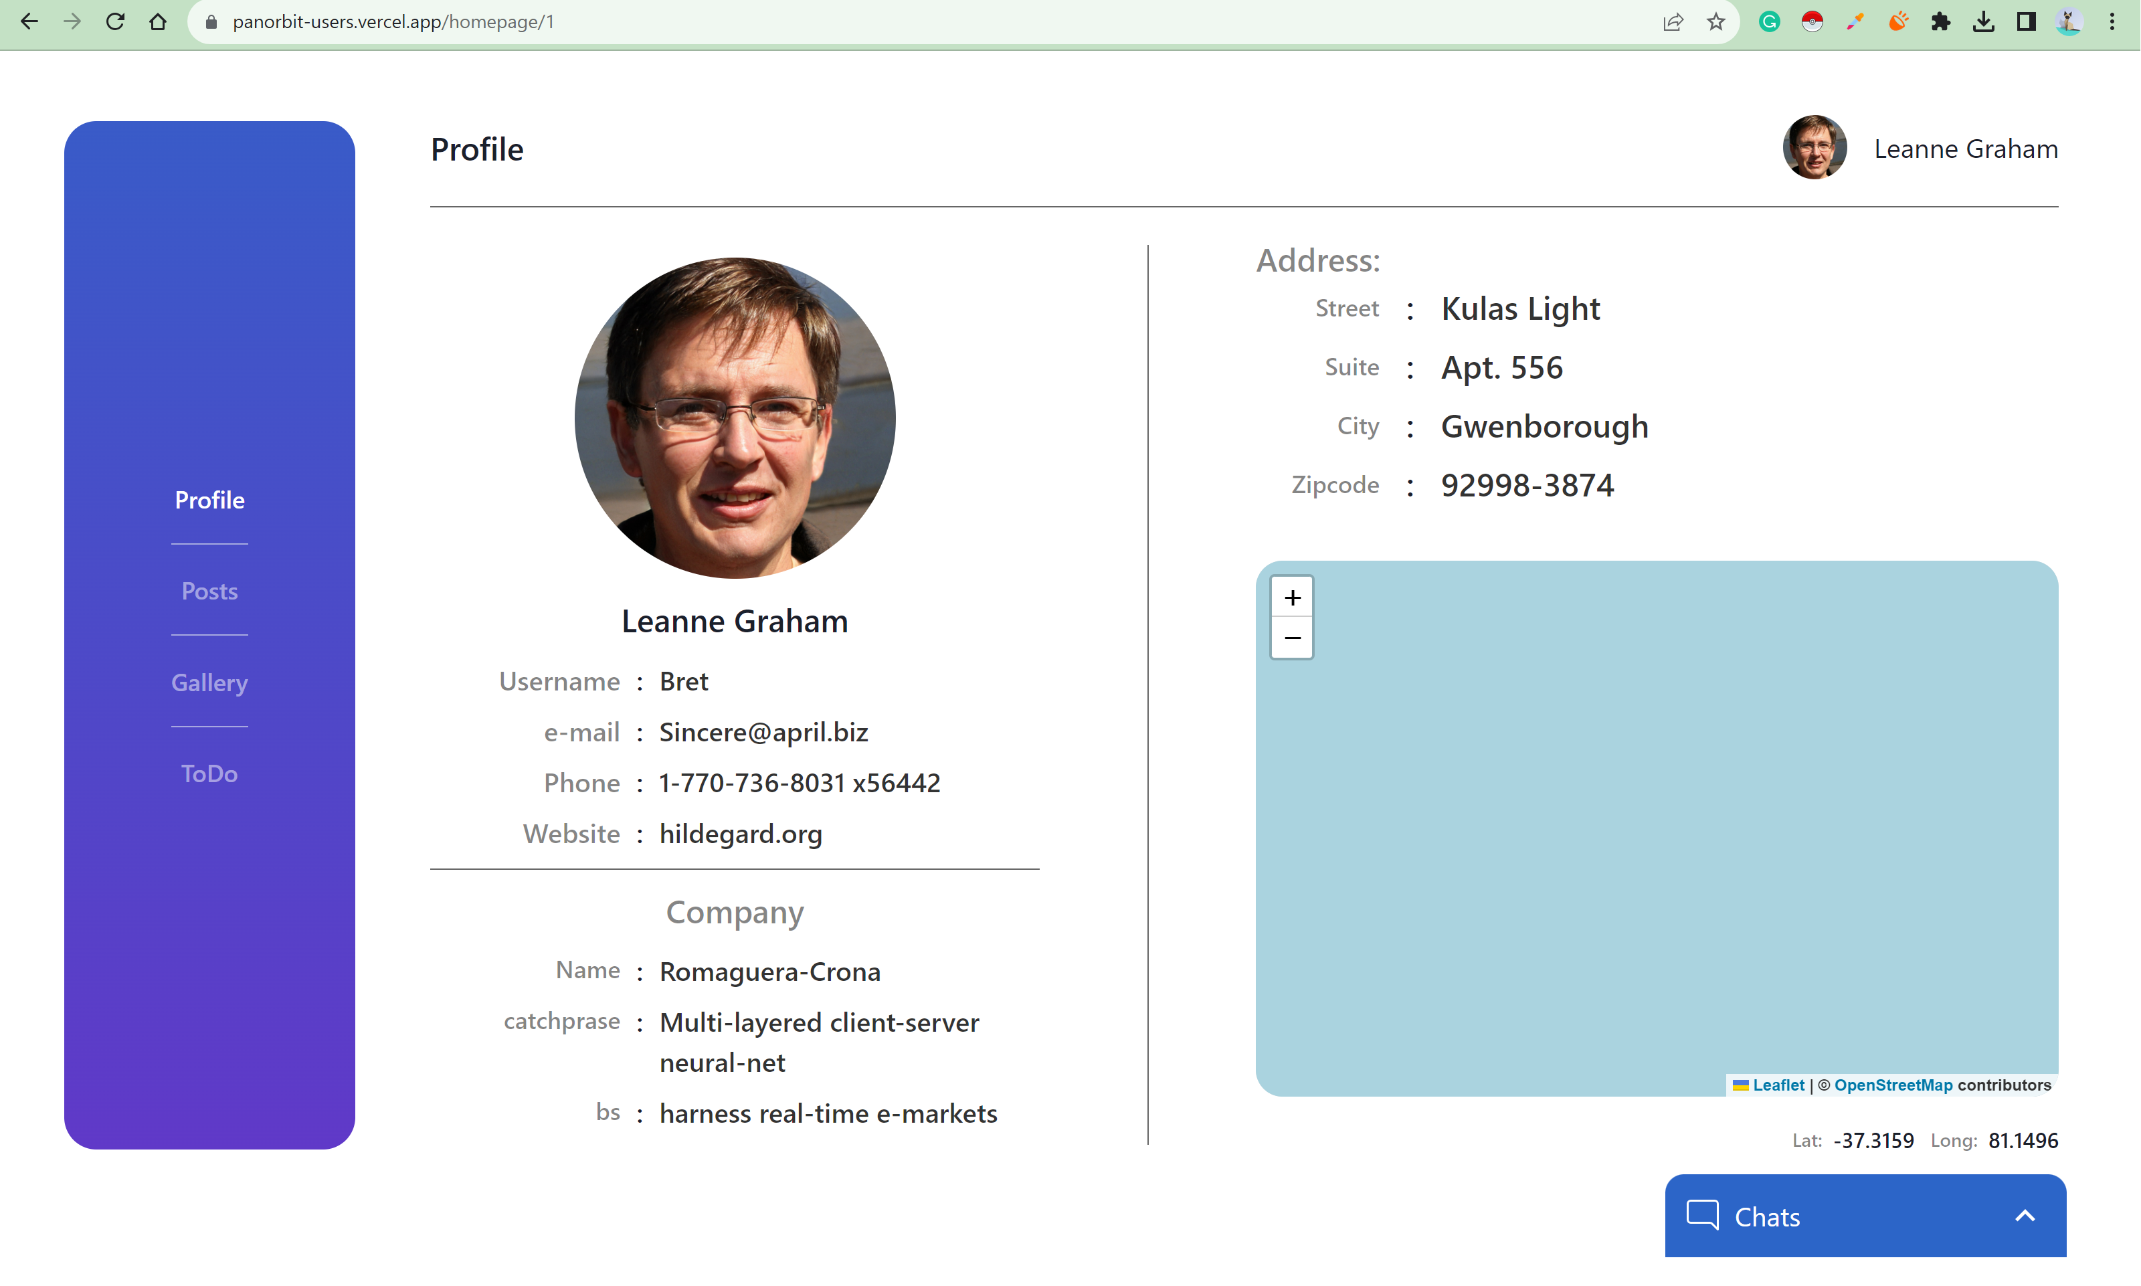
Task: Open browser downloads icon
Action: click(x=1983, y=21)
